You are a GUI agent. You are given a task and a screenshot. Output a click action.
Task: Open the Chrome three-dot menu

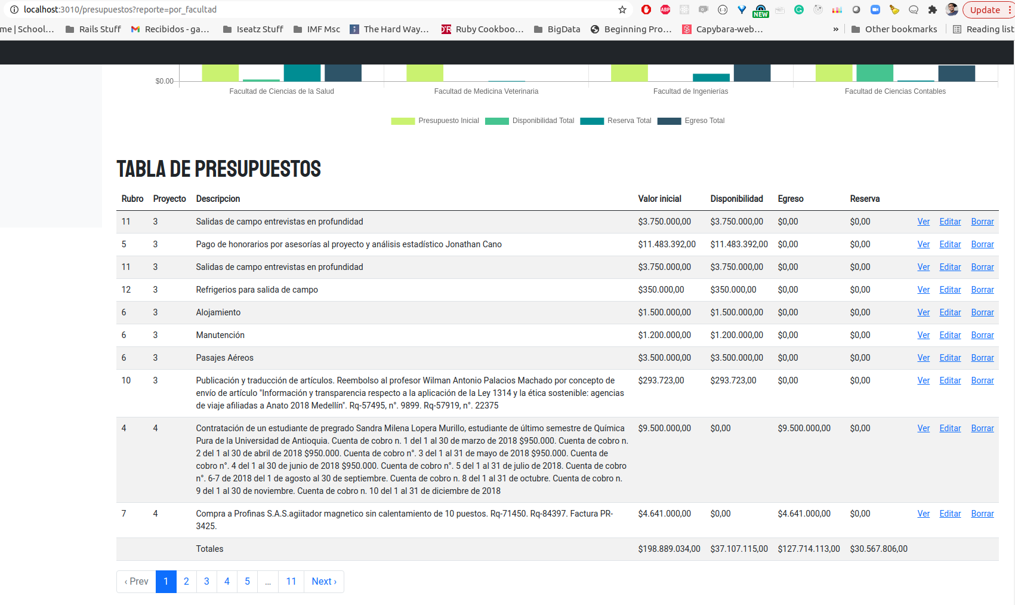(x=1009, y=9)
